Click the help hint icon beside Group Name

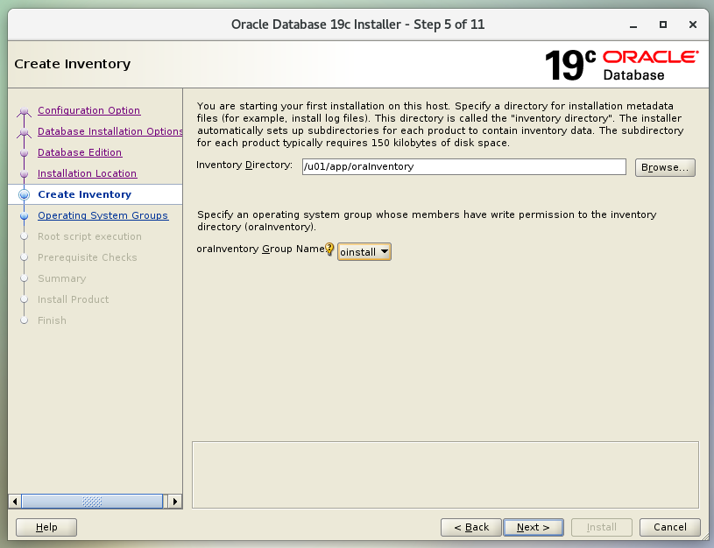(329, 250)
